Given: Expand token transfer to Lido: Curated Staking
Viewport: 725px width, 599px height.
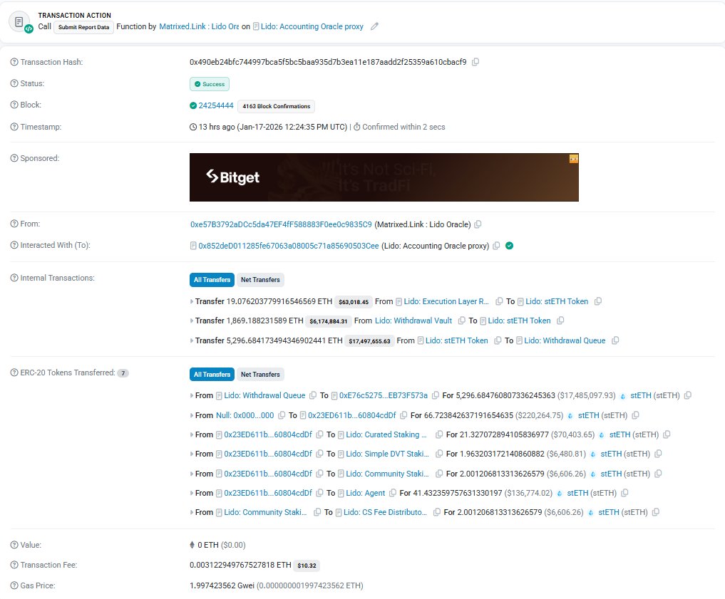Looking at the screenshot, I should click(192, 434).
